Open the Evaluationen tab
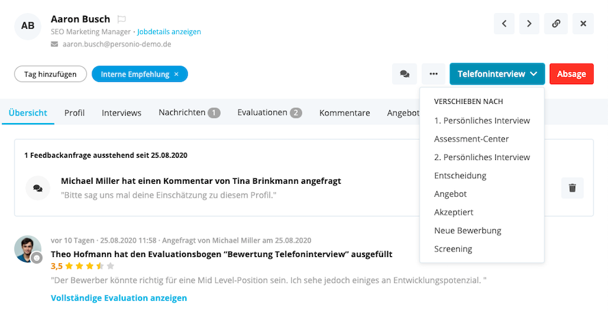The width and height of the screenshot is (608, 311). [269, 113]
